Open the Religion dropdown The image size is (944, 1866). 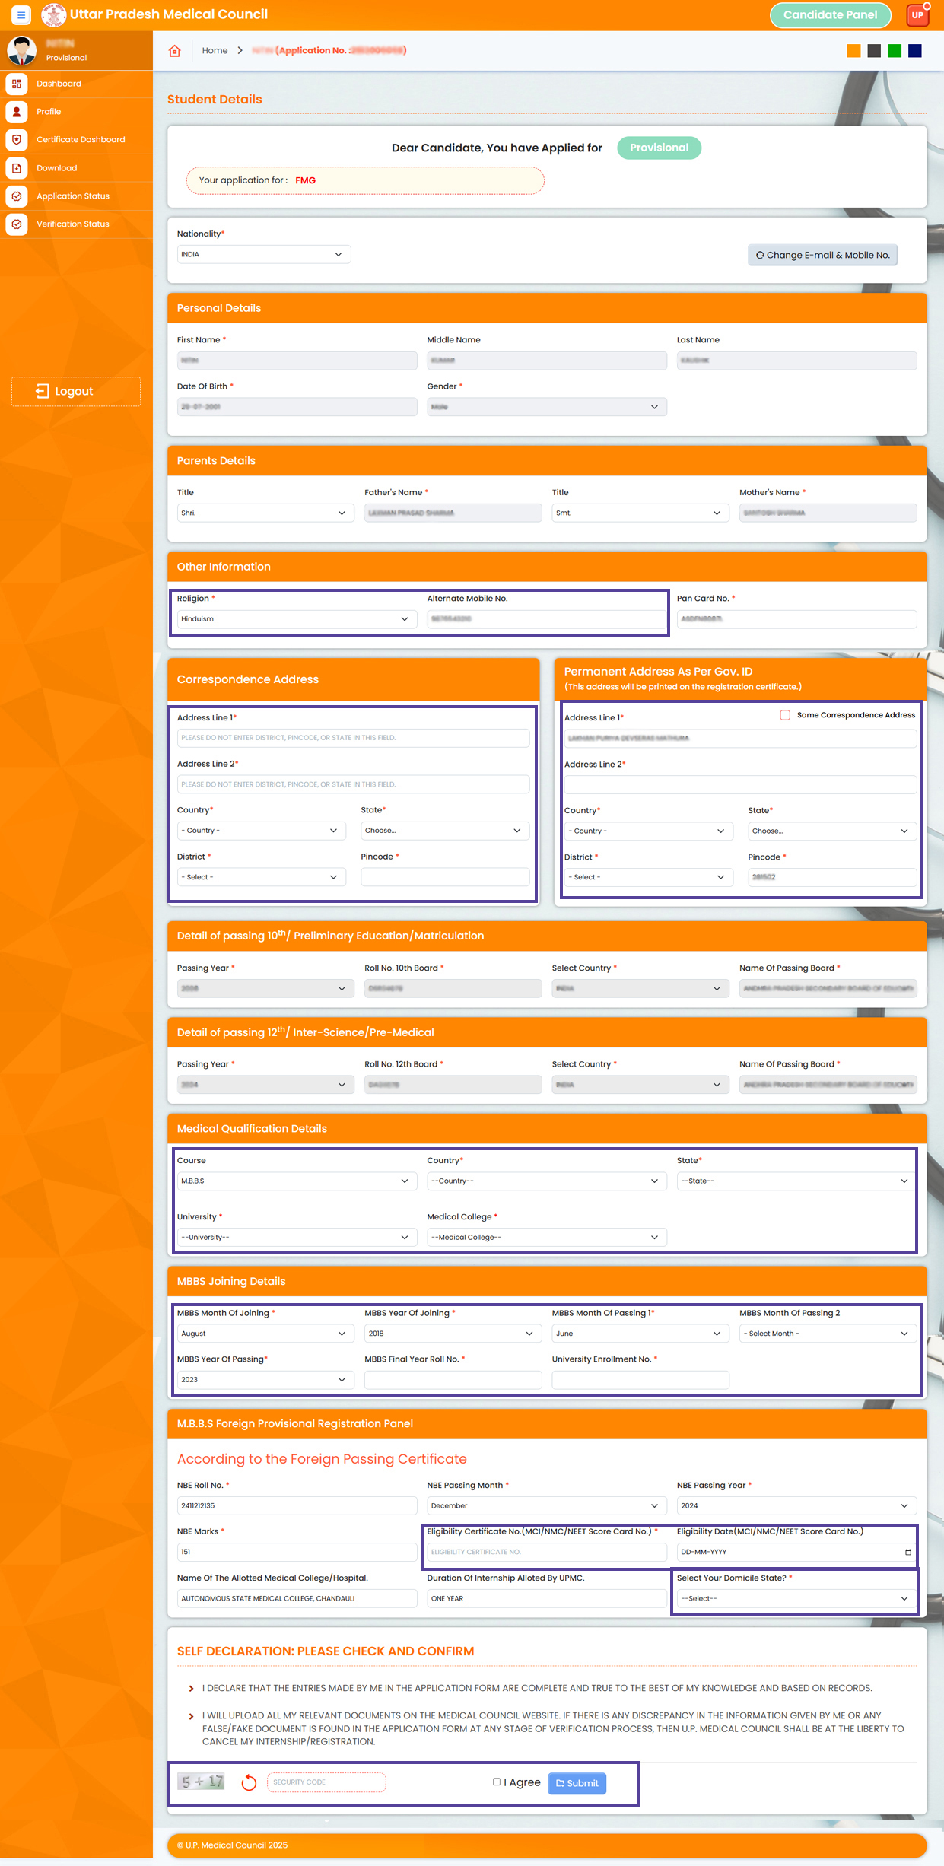(295, 619)
